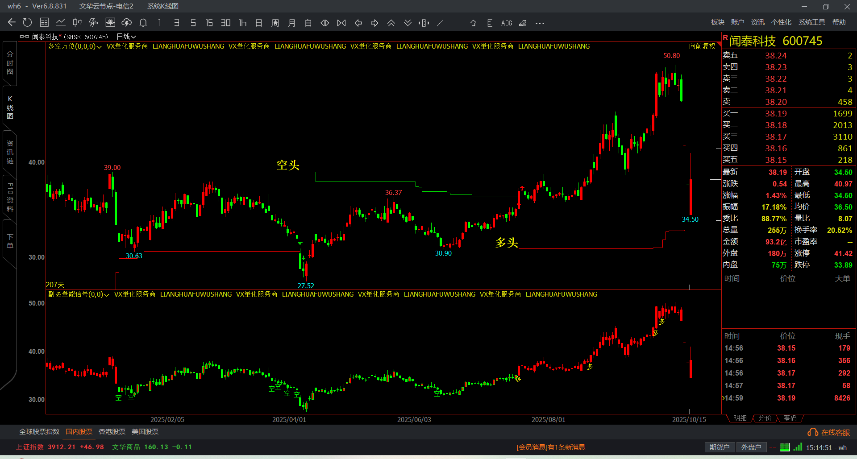Select the 1h period button
The height and width of the screenshot is (459, 857).
[242, 23]
